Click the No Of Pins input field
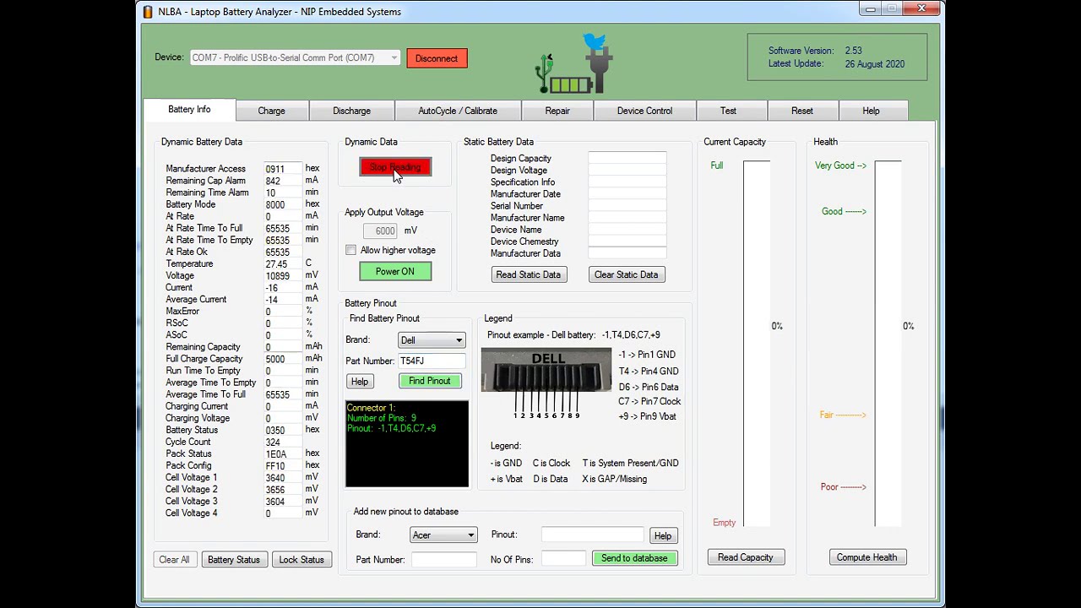1081x608 pixels. (x=563, y=559)
